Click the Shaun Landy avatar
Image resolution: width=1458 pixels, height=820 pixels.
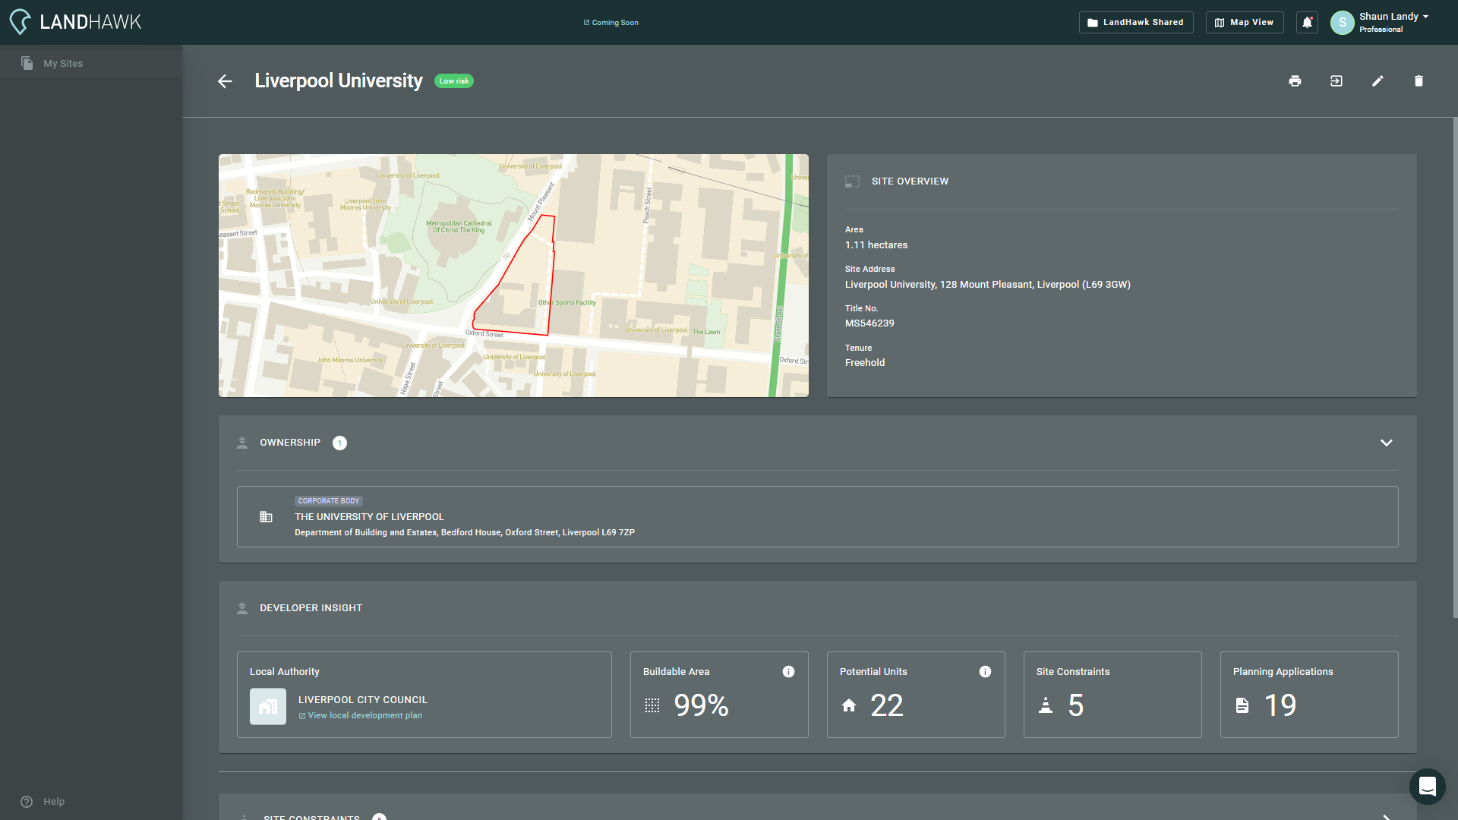[1342, 22]
